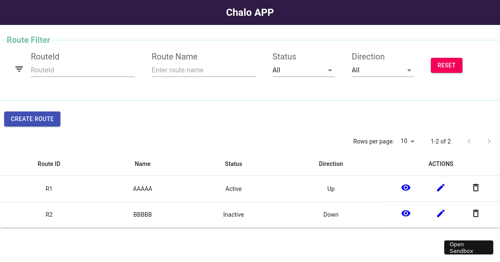Click the Chalo APP title bar
This screenshot has width=500, height=262.
pos(250,12)
